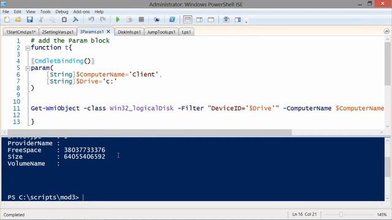
Task: Click $Drive='c:' on line 7
Action: coord(97,81)
